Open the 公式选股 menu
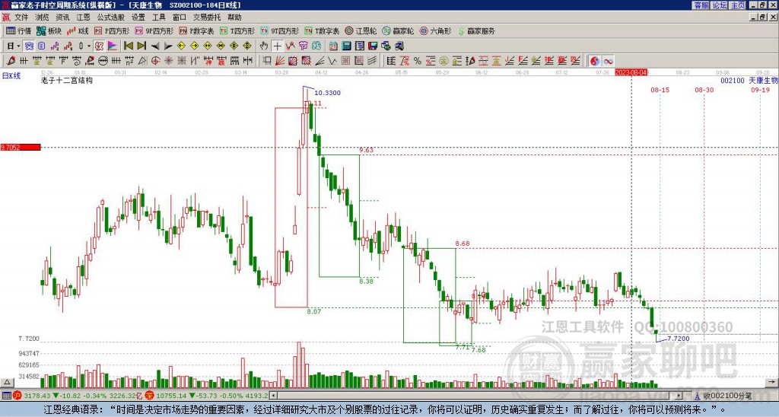The image size is (779, 417). click(111, 18)
